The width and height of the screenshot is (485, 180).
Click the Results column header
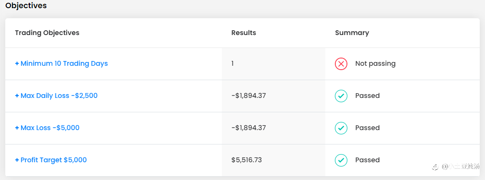coord(244,33)
